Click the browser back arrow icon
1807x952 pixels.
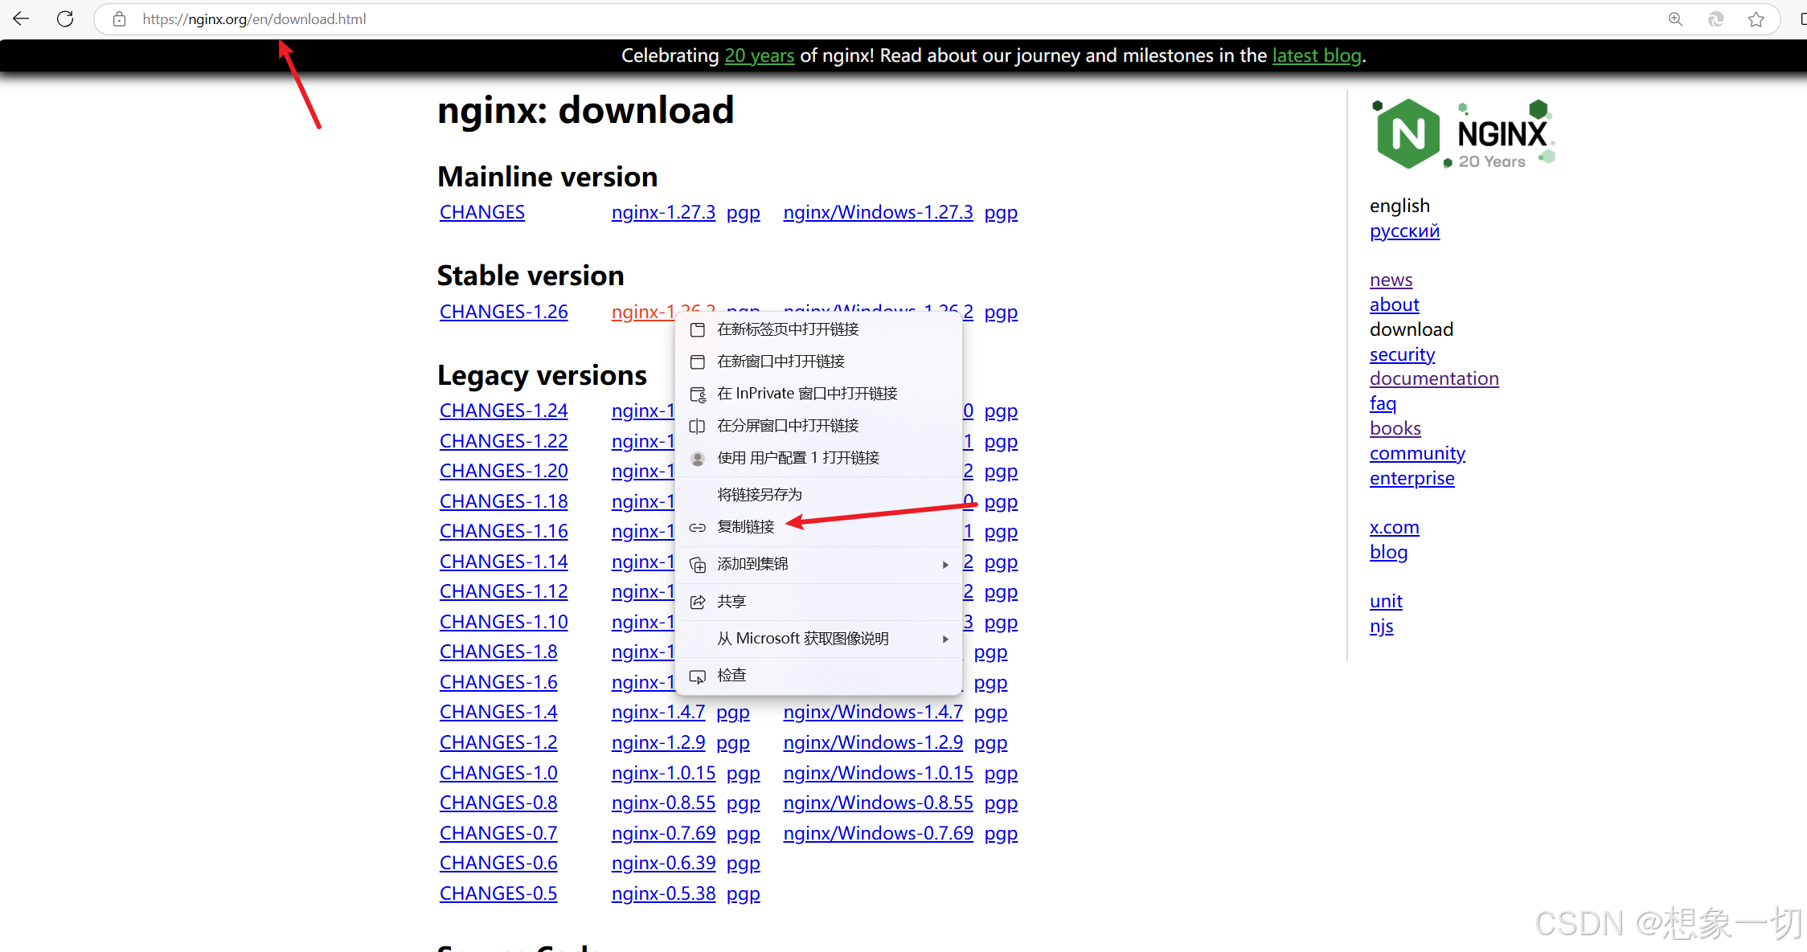coord(20,18)
